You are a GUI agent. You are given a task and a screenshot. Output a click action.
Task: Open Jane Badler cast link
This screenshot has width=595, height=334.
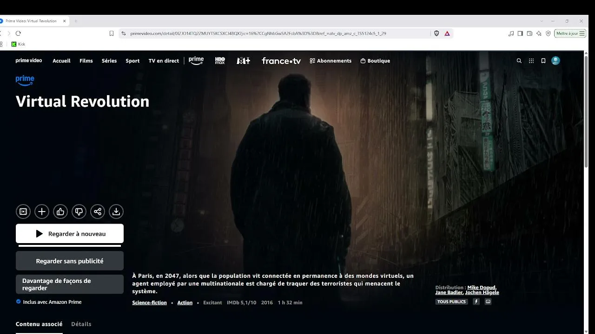(449, 293)
